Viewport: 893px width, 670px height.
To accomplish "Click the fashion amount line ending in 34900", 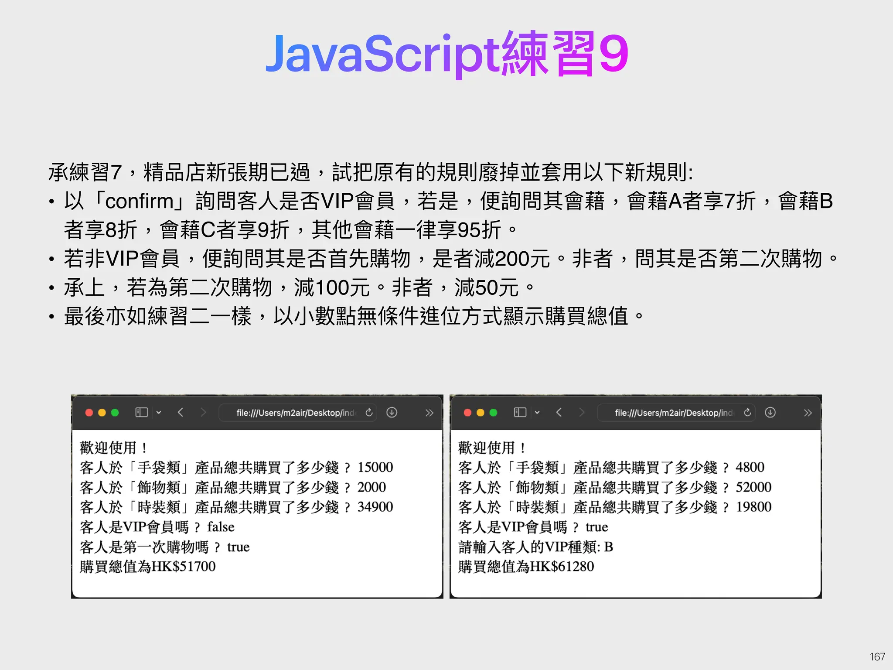I will (x=236, y=507).
